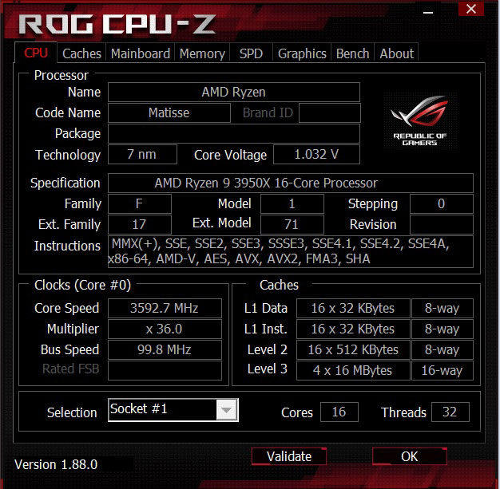
Task: Click the Code Name field showing Matisse
Action: tap(169, 112)
